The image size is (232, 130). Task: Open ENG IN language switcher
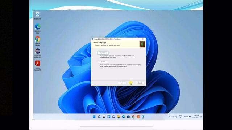tap(181, 117)
